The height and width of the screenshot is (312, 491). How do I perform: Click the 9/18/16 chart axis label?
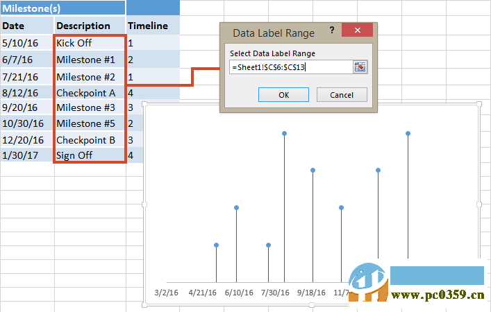coord(311,293)
